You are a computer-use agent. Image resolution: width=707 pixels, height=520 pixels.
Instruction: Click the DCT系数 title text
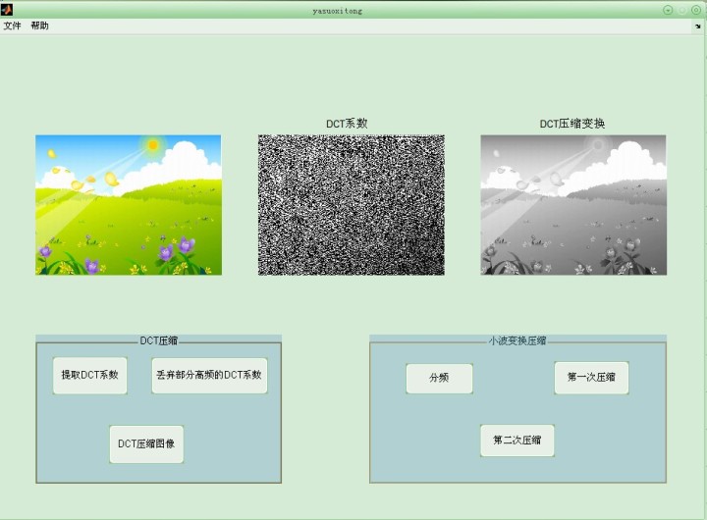[347, 124]
